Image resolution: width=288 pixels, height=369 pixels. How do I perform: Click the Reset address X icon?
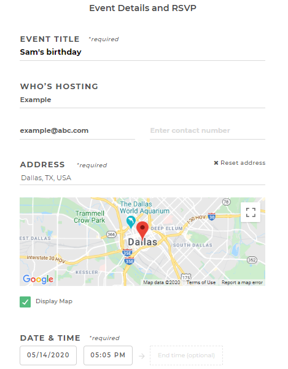tap(216, 163)
